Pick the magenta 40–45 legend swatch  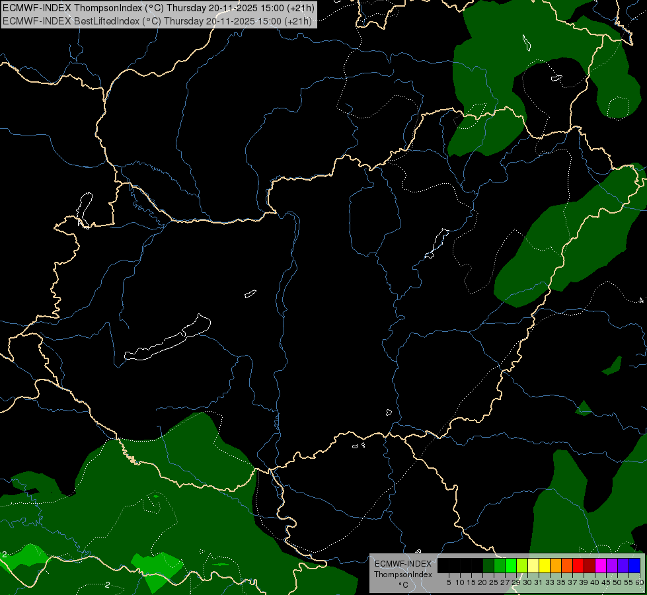(601, 565)
